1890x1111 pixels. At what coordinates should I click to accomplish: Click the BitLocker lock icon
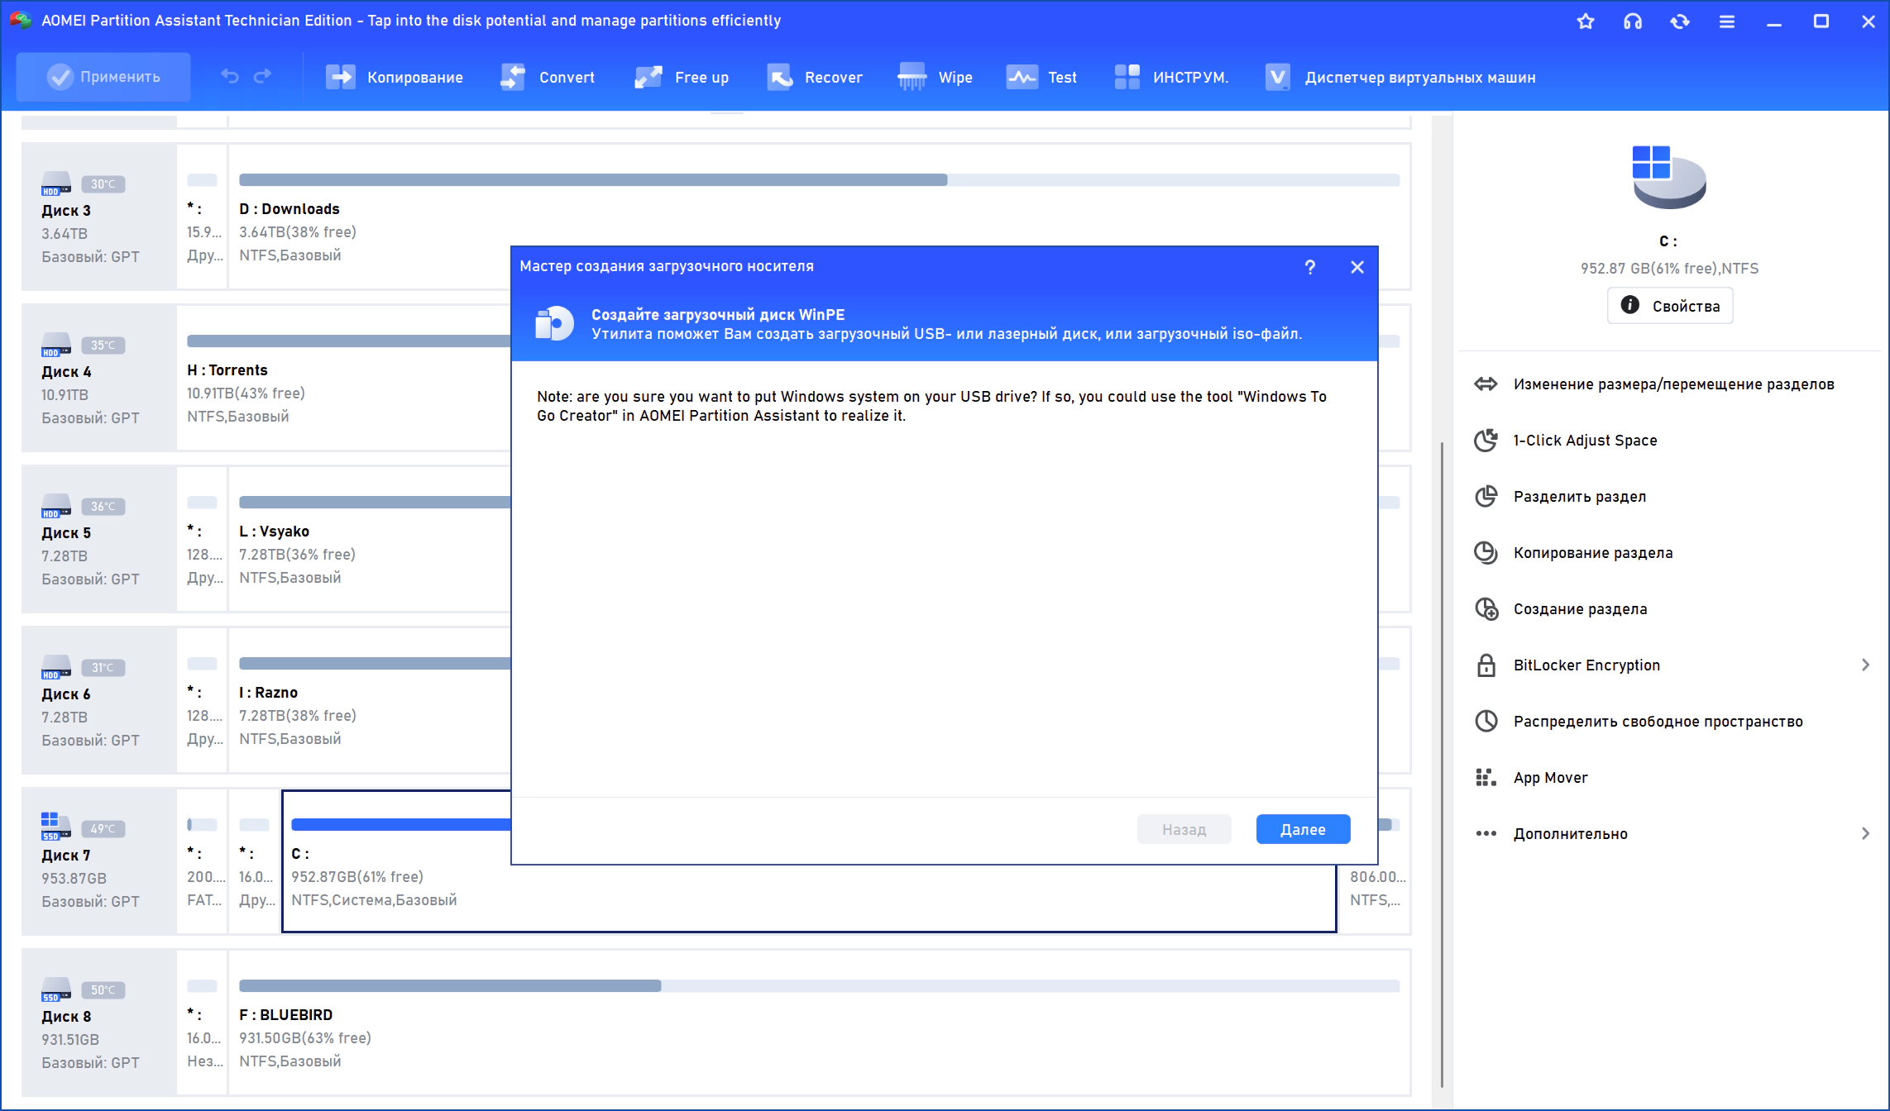click(x=1486, y=665)
